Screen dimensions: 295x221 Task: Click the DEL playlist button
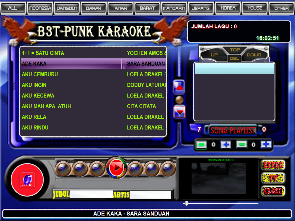pos(234,58)
